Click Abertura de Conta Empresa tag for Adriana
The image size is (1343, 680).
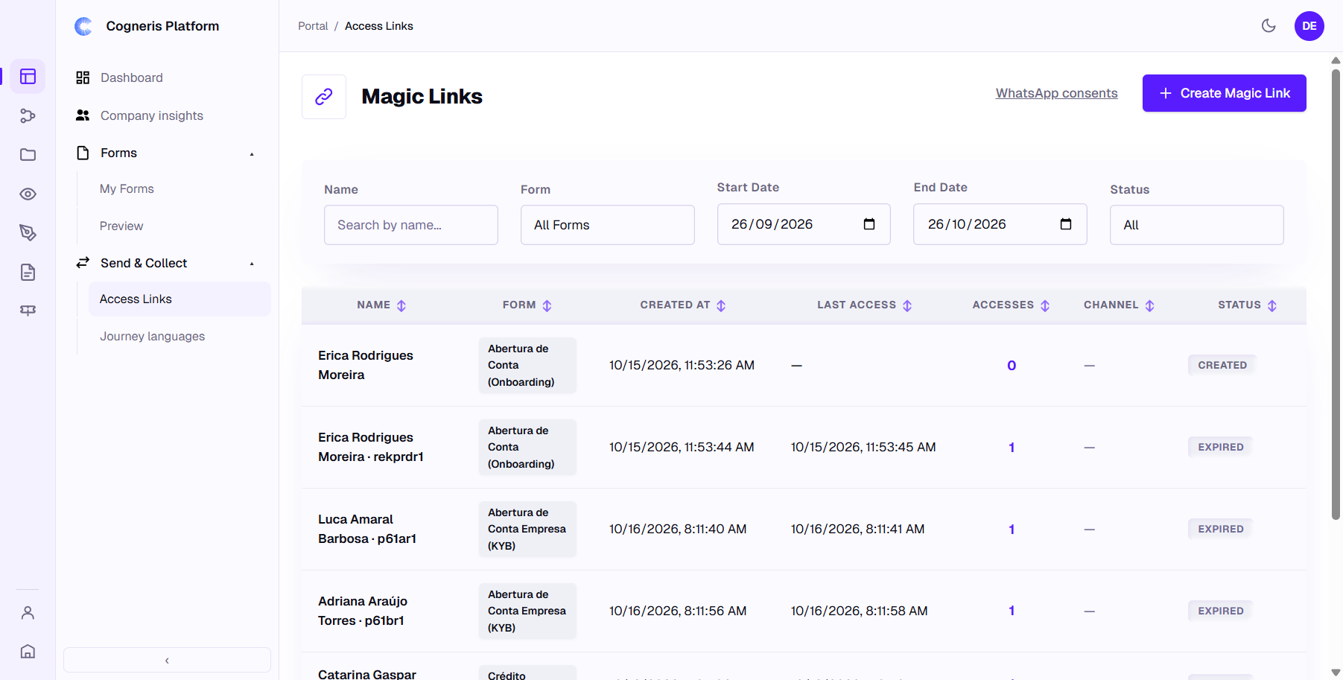(527, 611)
